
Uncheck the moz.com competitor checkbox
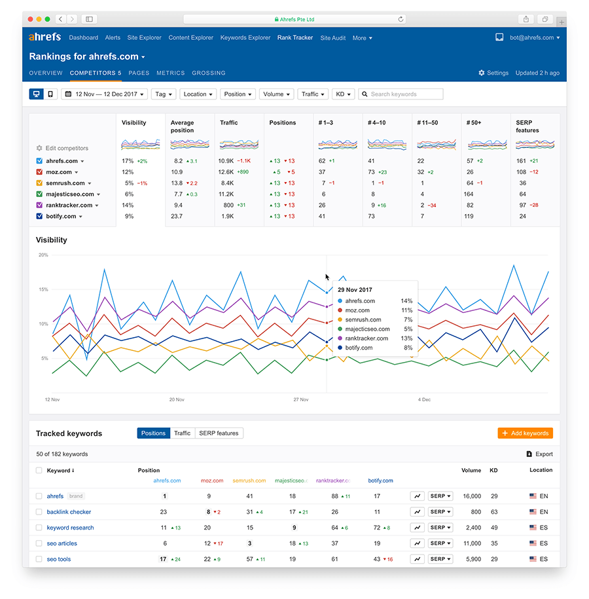coord(39,172)
